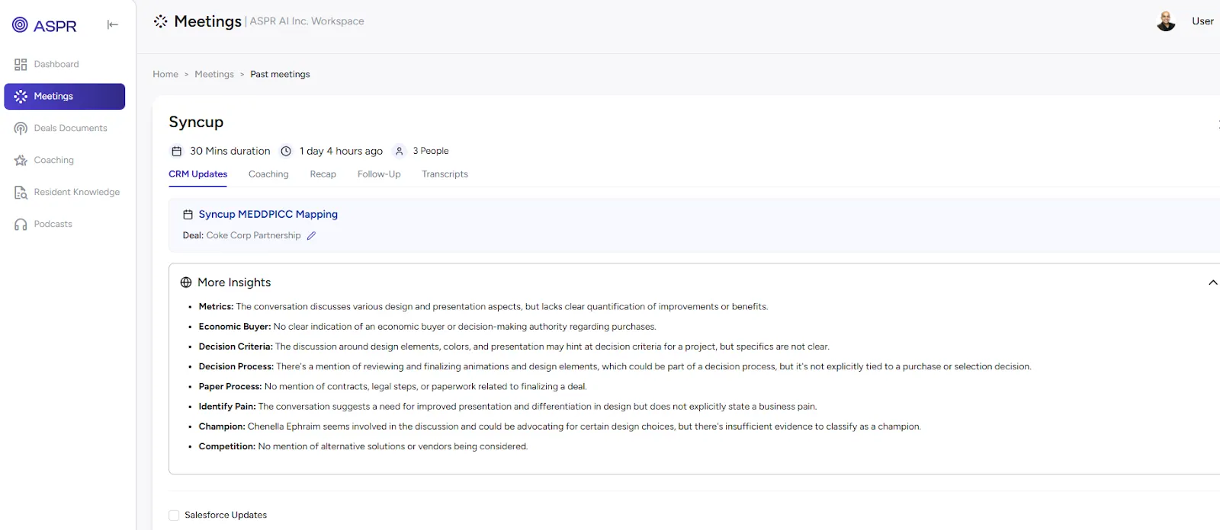
Task: Edit deal name with pencil icon
Action: point(311,236)
